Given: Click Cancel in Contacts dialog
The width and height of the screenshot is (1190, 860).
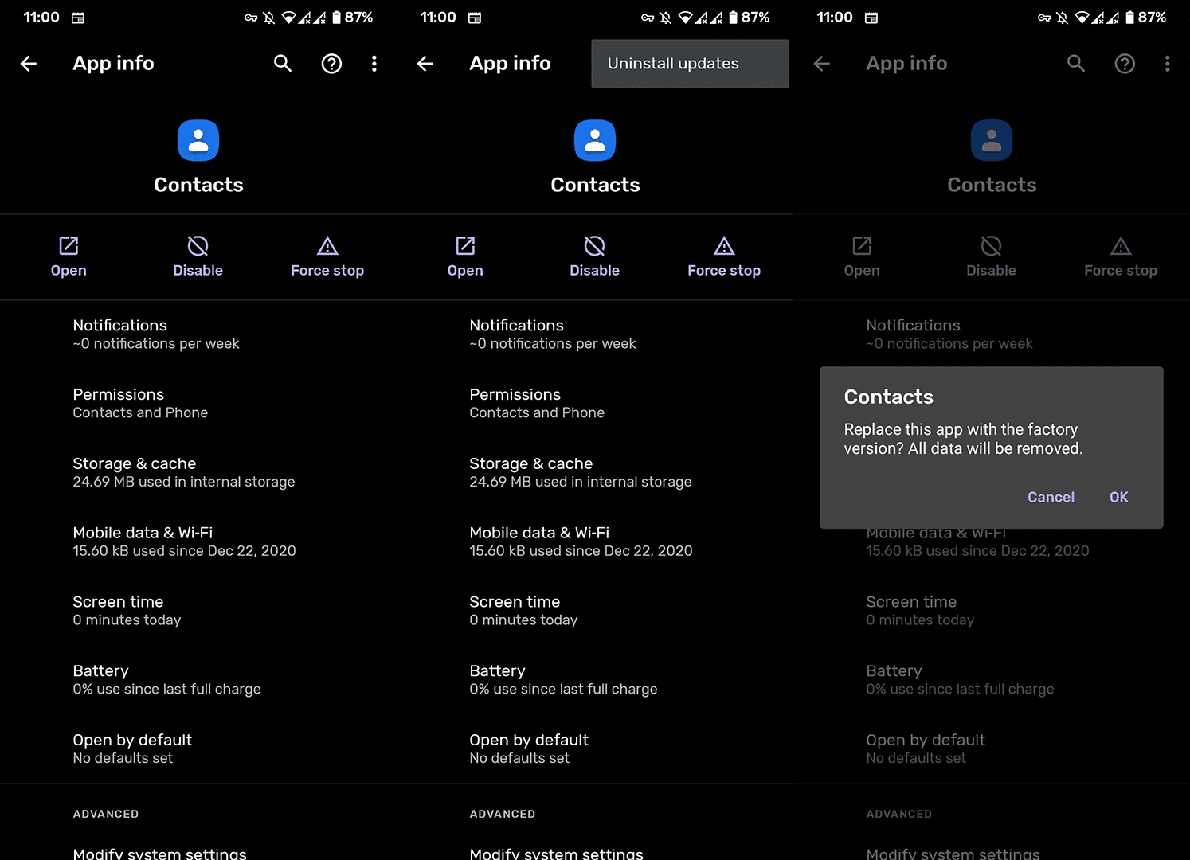Looking at the screenshot, I should [1051, 497].
